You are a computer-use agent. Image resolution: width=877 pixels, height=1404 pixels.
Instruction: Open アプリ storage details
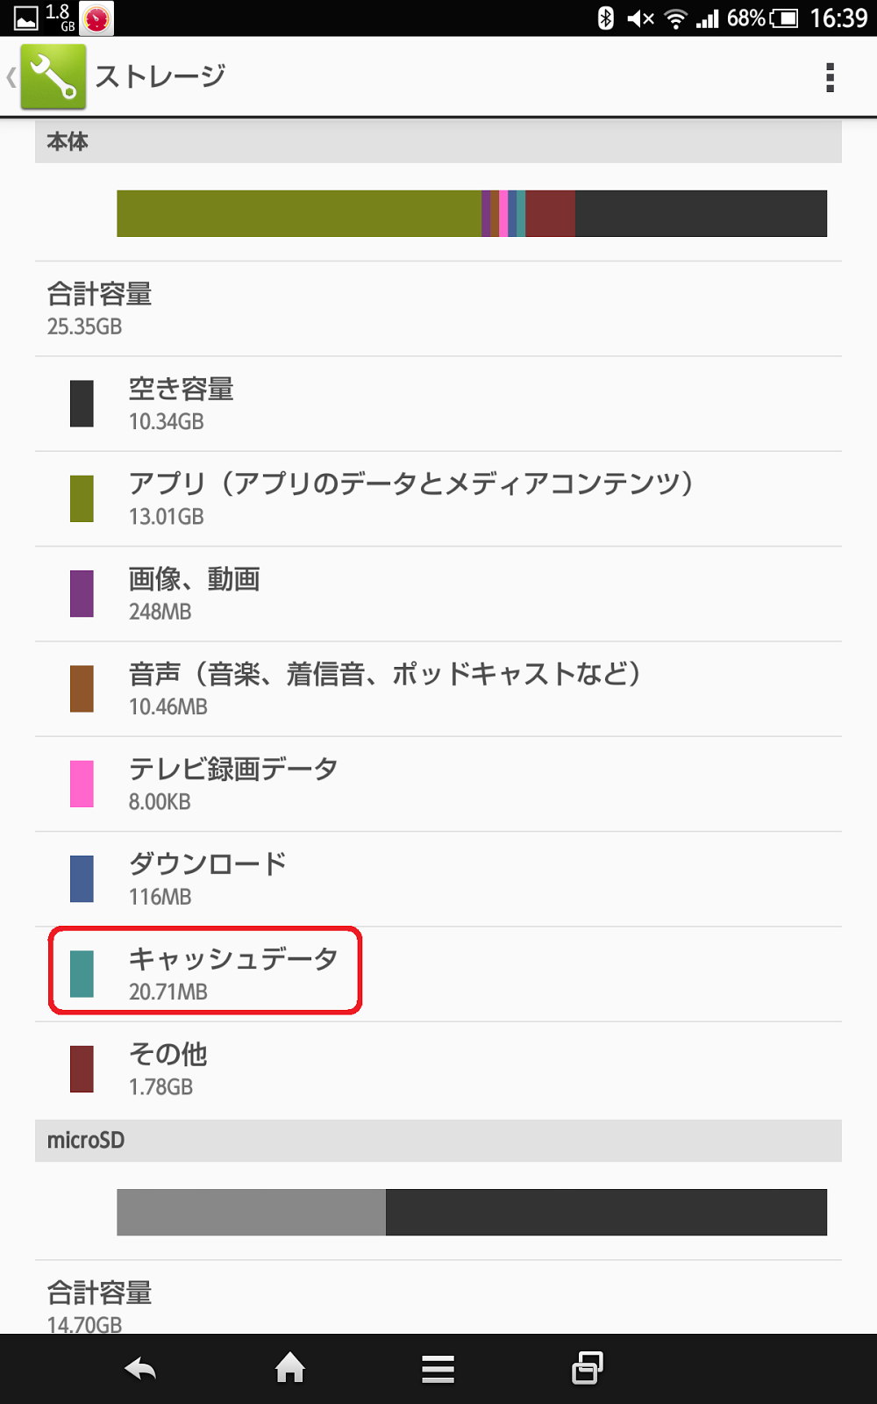click(410, 498)
